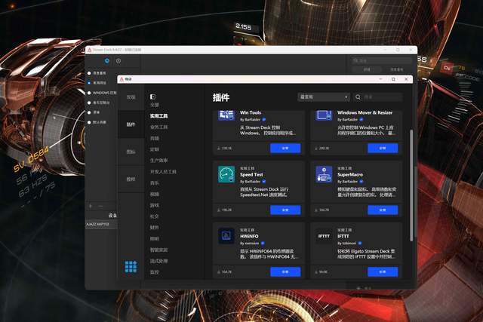Click the minus remove-profile icon in Stream Dock window
483x322 pixels.
[x=100, y=206]
